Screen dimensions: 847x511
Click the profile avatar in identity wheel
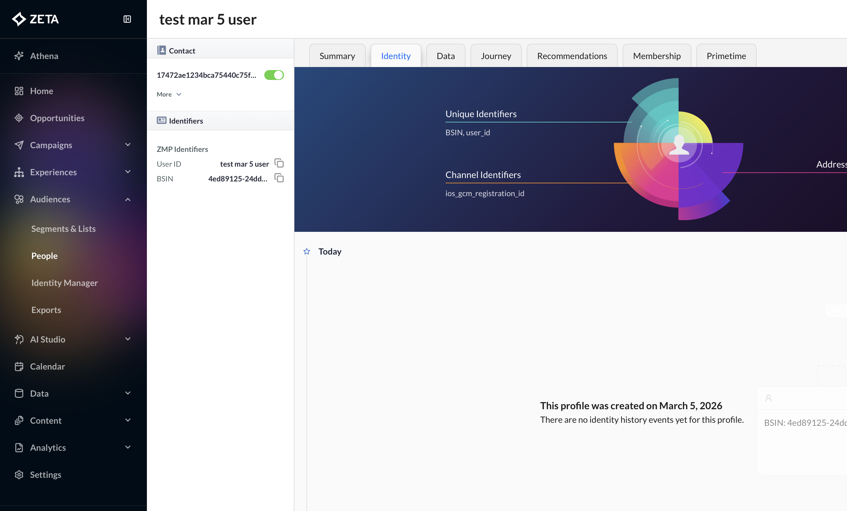[679, 145]
